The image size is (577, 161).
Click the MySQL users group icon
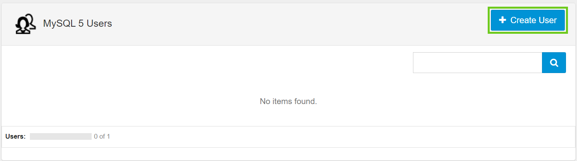[x=26, y=24]
